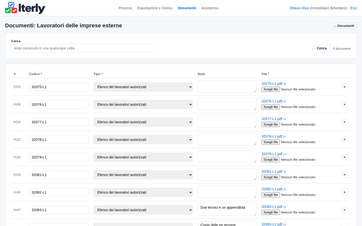Click × on the 32077-L1 row
This screenshot has height=226, width=362.
[x=344, y=122]
